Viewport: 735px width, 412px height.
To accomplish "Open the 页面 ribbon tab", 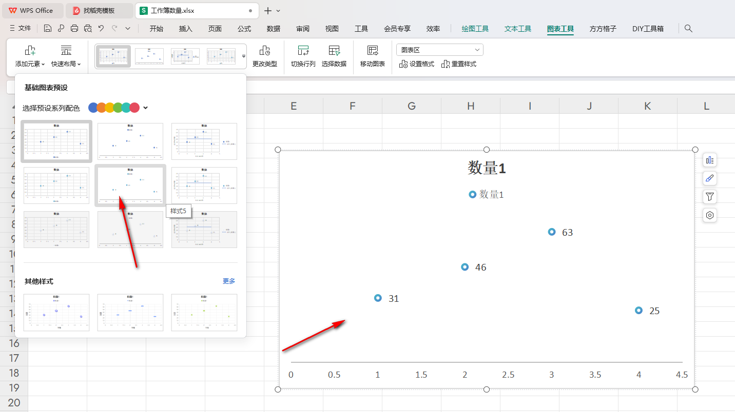I will click(215, 29).
